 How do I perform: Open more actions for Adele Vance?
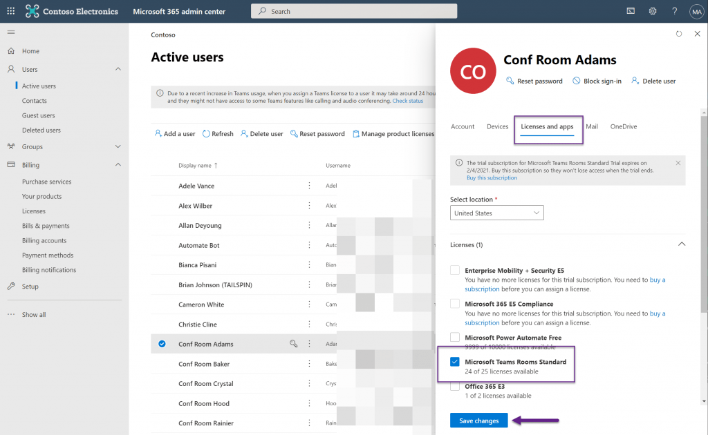(309, 186)
